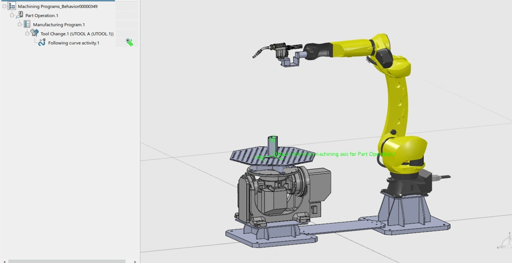Click the Following curve activity.1 path icon
Image resolution: width=512 pixels, height=263 pixels.
click(42, 43)
